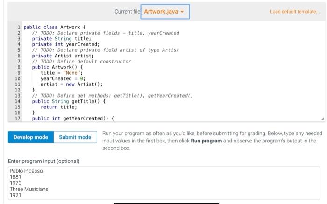Image resolution: width=327 pixels, height=204 pixels.
Task: Click the line 'public int getYearCreated() {'
Action: tap(73, 119)
